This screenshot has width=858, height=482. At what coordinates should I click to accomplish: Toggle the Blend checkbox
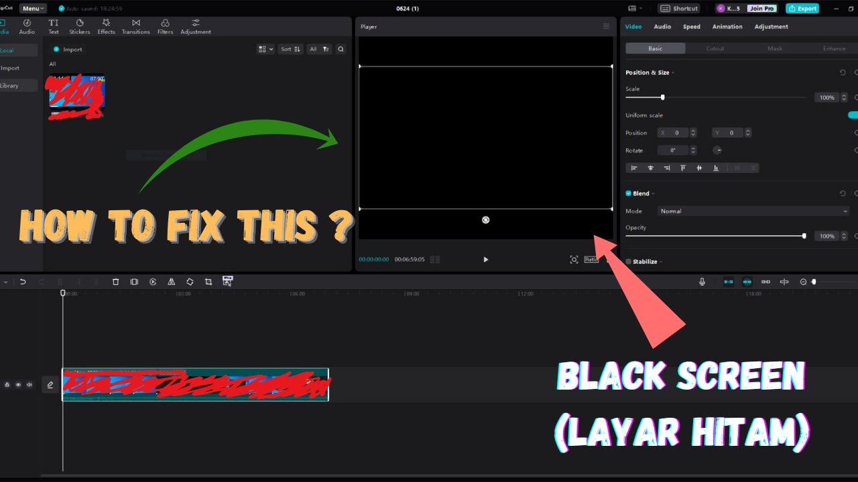pyautogui.click(x=628, y=193)
